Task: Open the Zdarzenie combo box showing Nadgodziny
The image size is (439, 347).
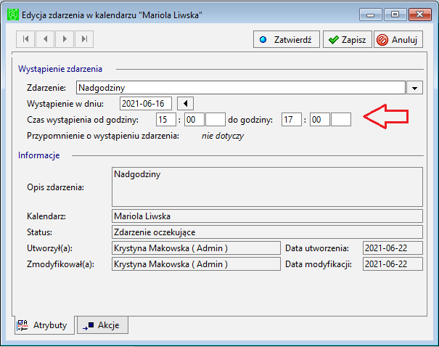Action: (241, 88)
